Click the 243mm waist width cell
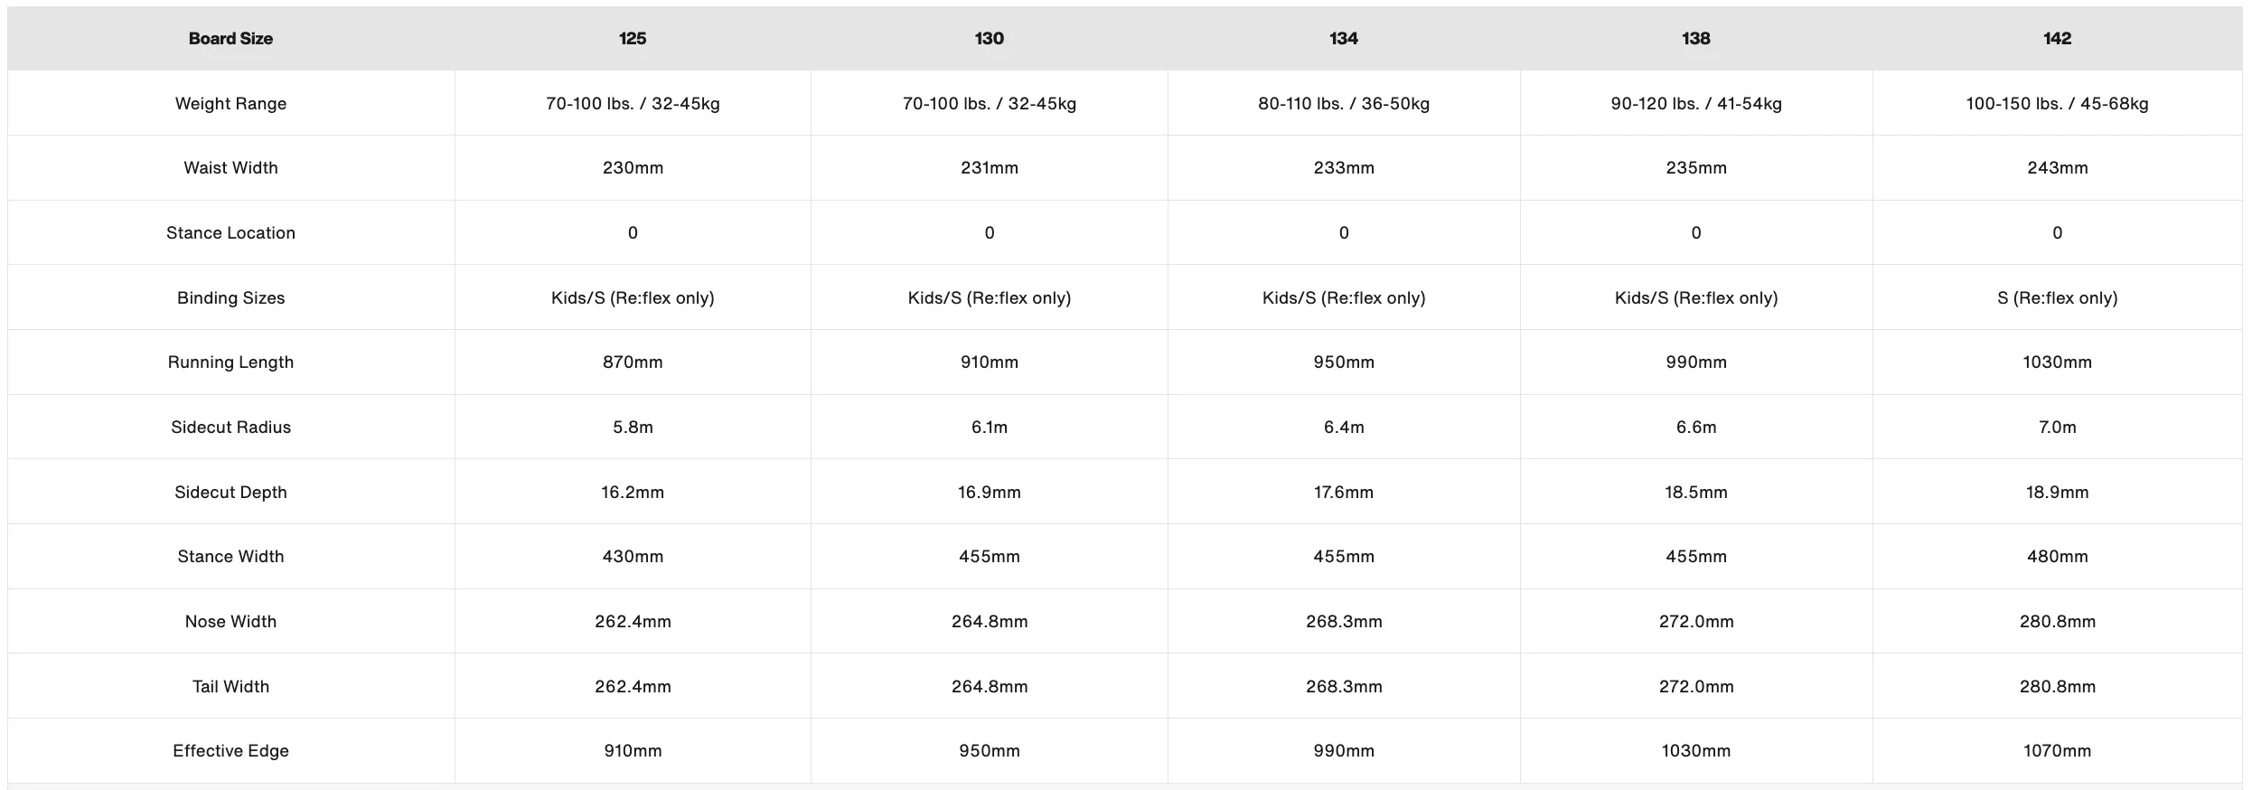 (2057, 167)
